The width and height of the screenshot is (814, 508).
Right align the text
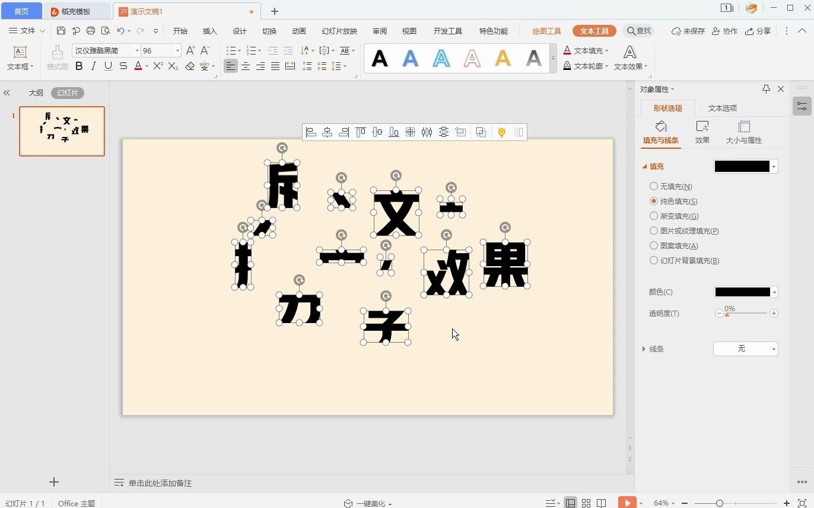click(x=260, y=66)
